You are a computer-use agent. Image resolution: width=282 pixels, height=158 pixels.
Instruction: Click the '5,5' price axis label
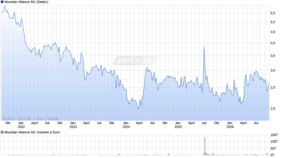click(x=273, y=13)
